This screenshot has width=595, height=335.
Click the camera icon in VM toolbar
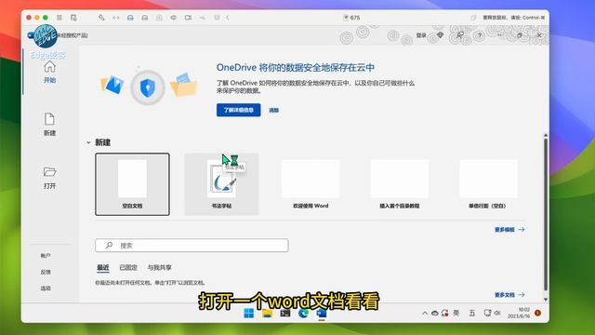[188, 18]
